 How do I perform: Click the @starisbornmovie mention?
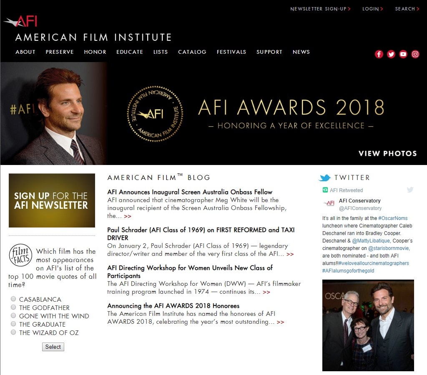389,248
